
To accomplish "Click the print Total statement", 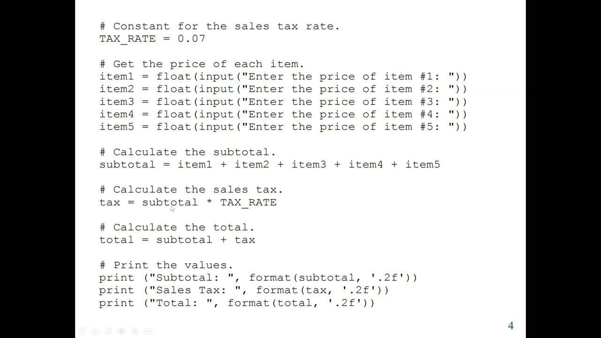I will [237, 303].
